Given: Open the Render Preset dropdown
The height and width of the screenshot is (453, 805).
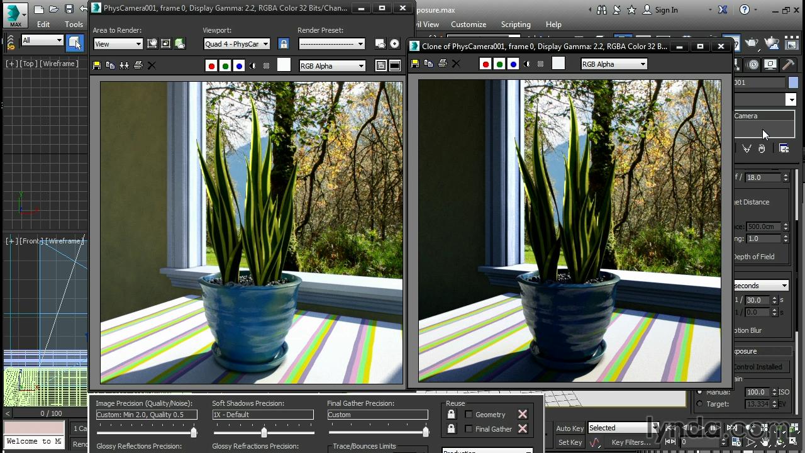Looking at the screenshot, I should pyautogui.click(x=331, y=44).
